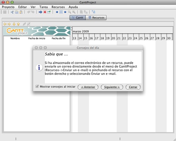Indent task with yellow right arrow
Image resolution: width=176 pixels, height=141 pixels.
tap(9, 24)
